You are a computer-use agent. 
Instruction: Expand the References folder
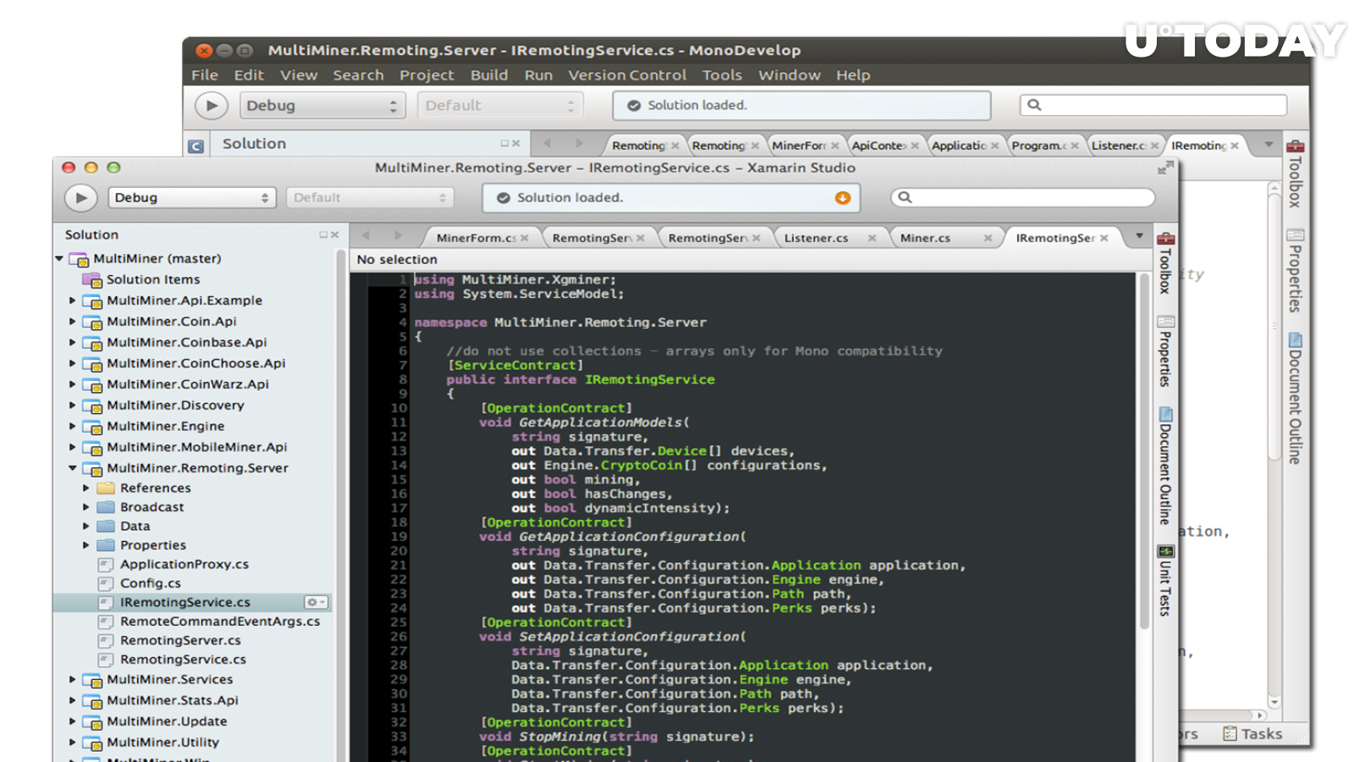pyautogui.click(x=85, y=488)
